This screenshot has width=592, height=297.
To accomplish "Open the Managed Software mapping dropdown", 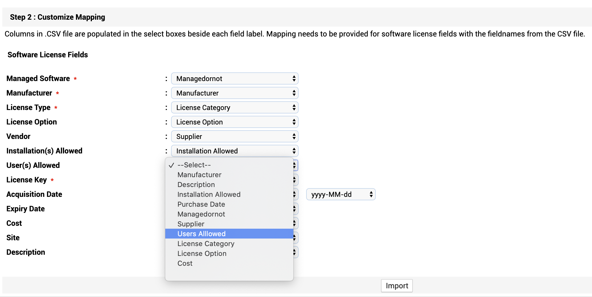I will point(234,79).
